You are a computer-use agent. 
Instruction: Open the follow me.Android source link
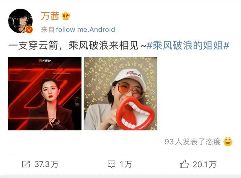[85, 29]
